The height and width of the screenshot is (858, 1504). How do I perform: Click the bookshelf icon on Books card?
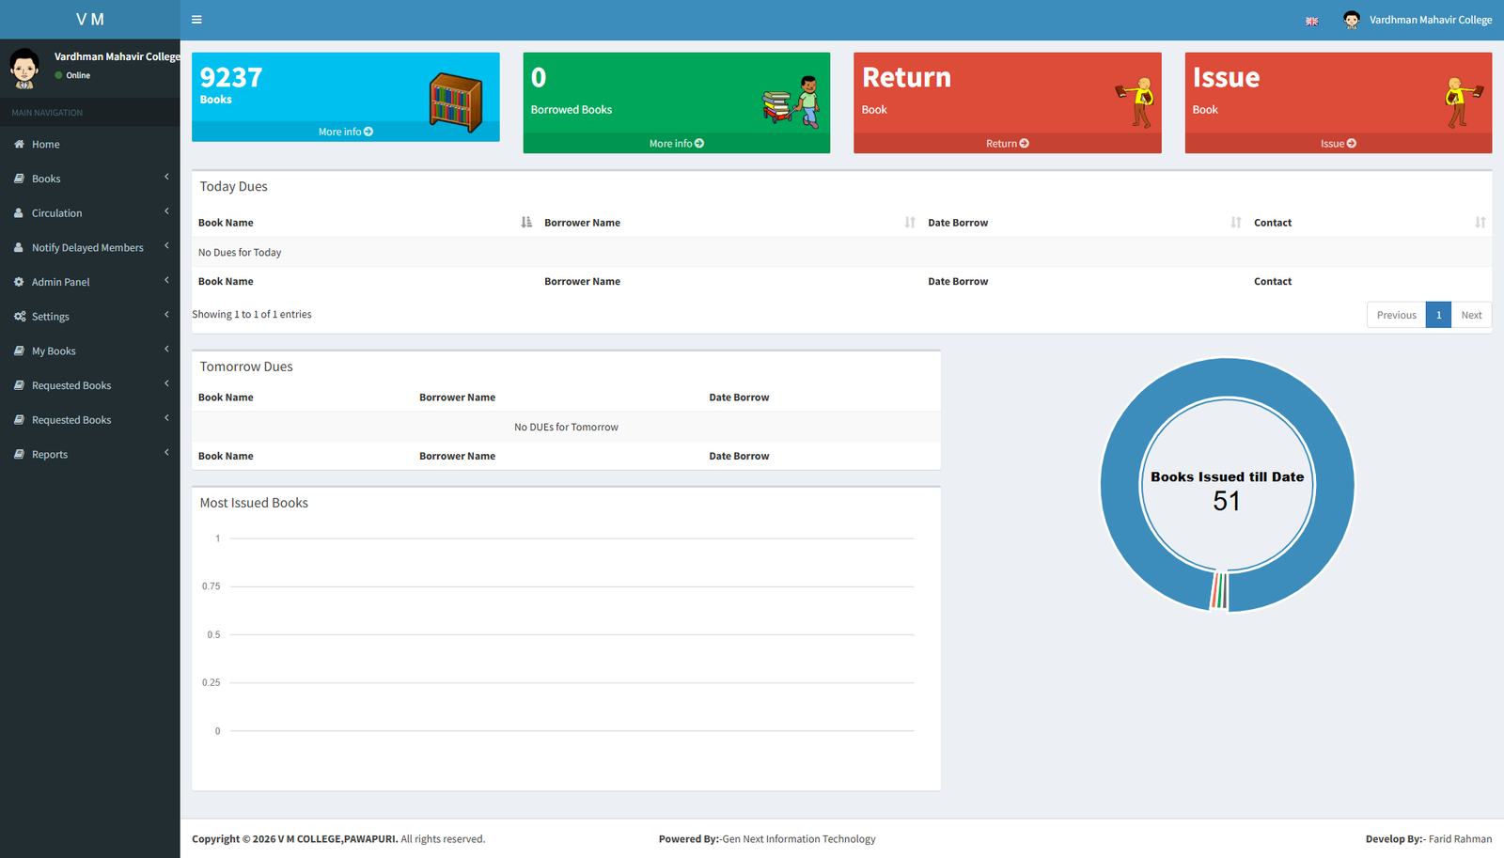[456, 101]
